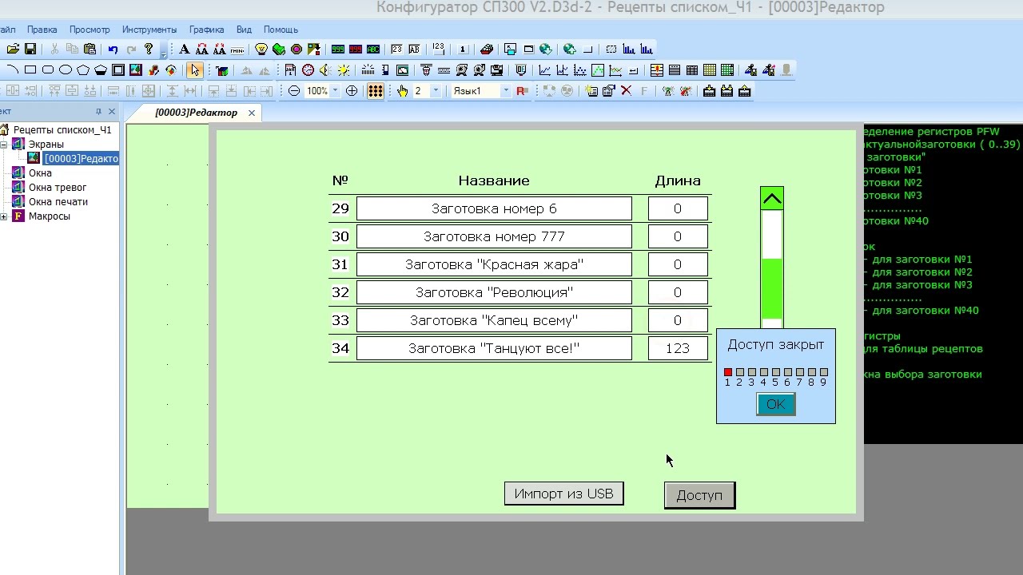Select the arc drawing tool
Screen dimensions: 1023x575
click(13, 70)
